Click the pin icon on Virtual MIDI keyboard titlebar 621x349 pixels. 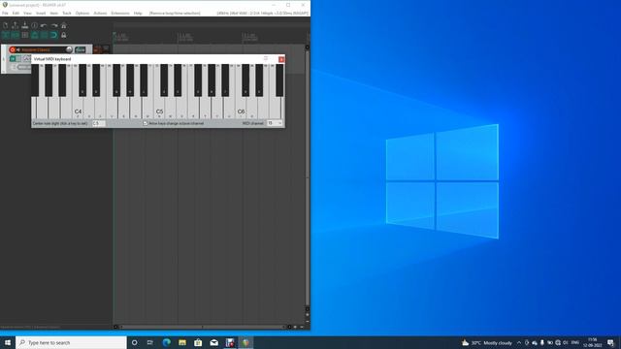click(266, 58)
